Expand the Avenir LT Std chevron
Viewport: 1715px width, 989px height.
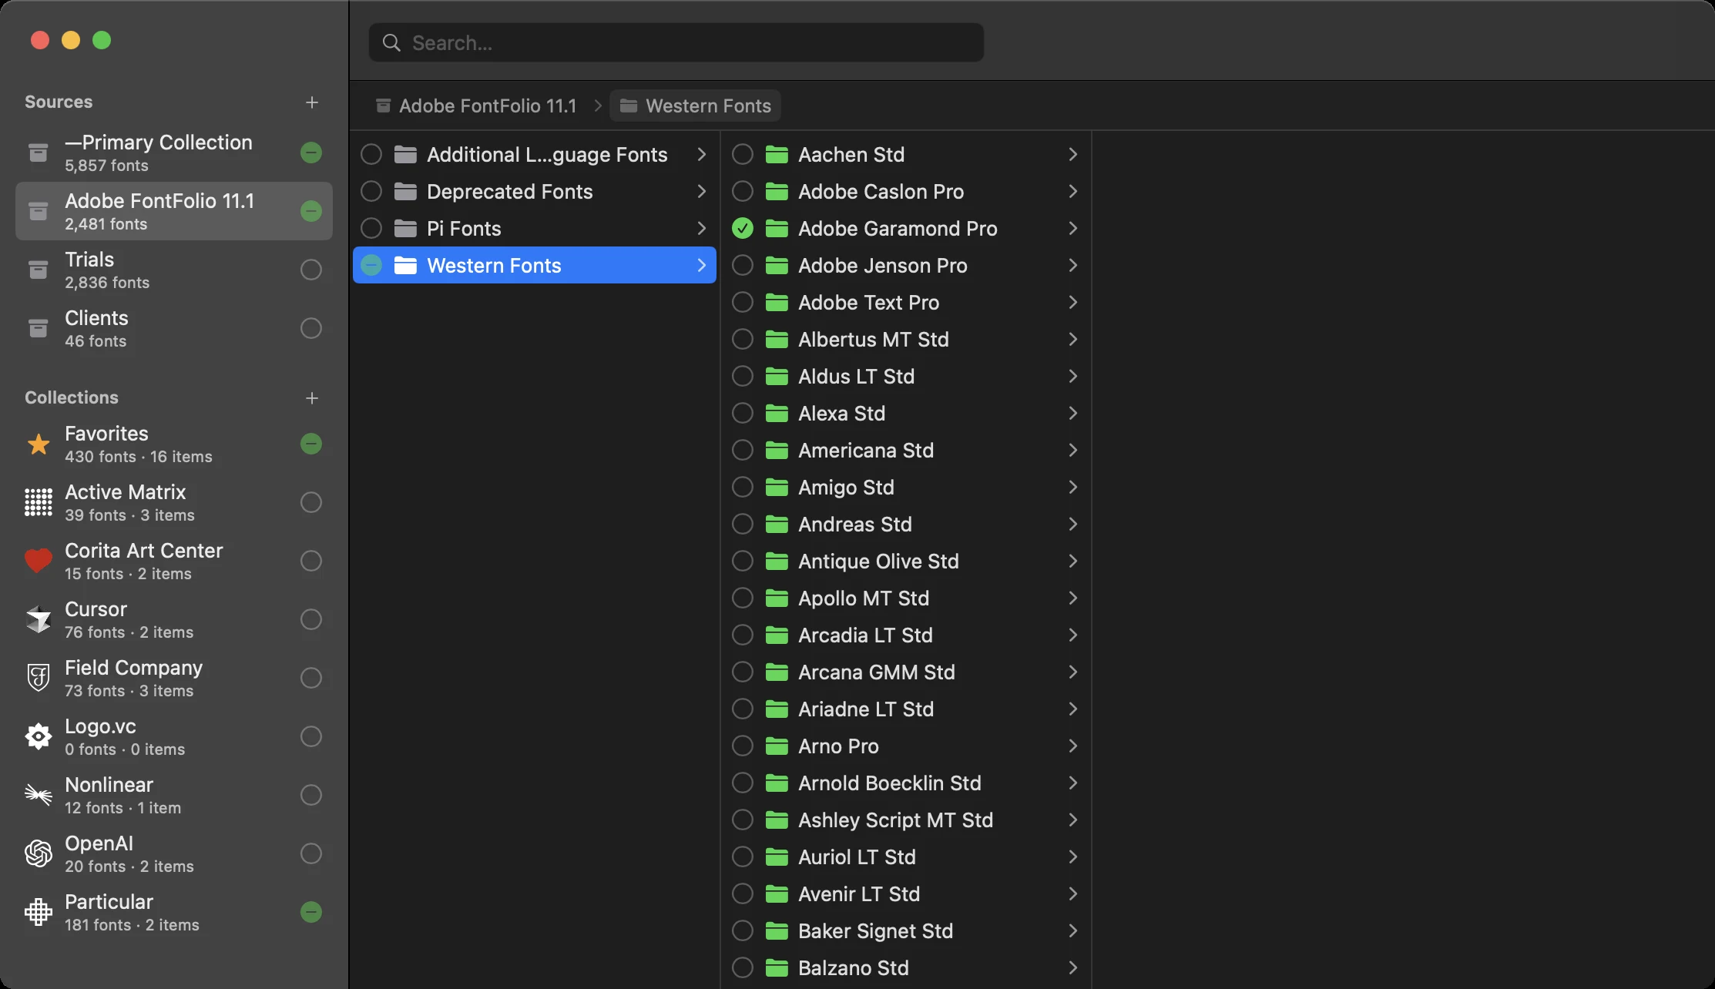tap(1072, 894)
